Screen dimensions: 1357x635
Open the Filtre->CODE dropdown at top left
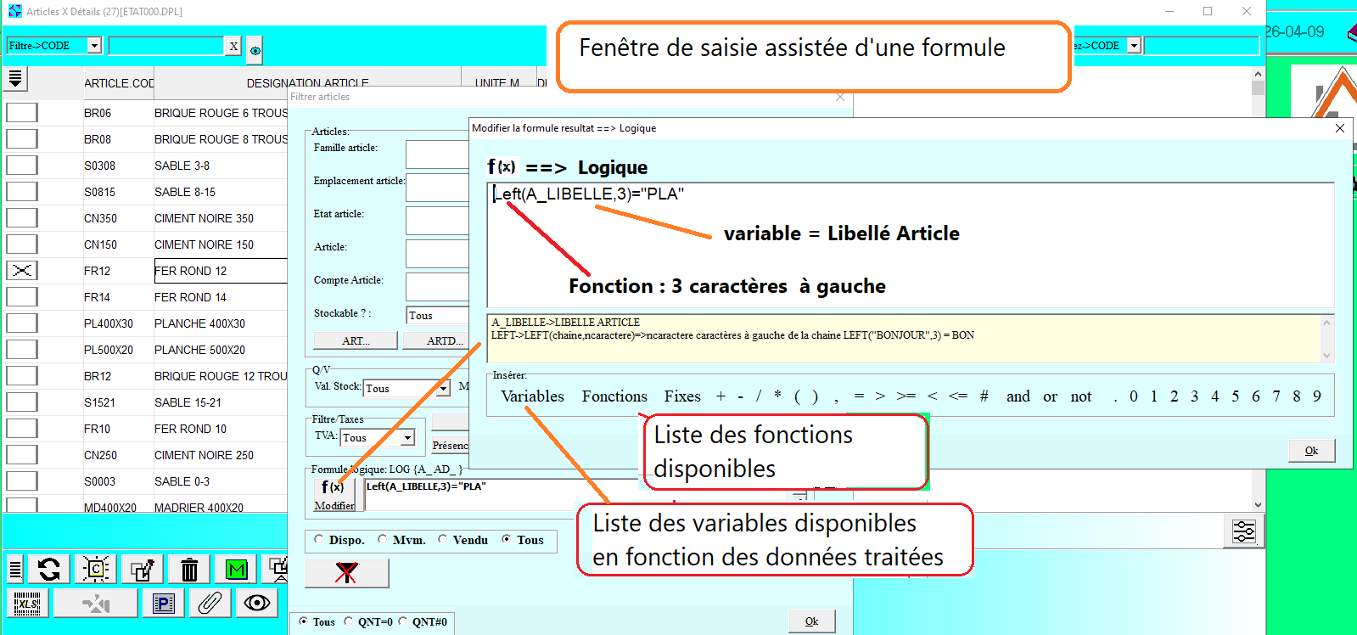[x=94, y=46]
